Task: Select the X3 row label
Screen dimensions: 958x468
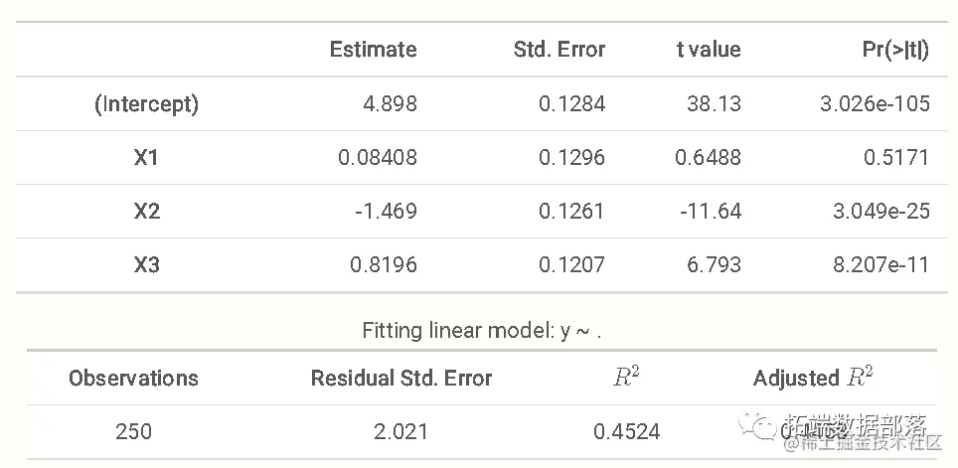Action: coord(147,265)
